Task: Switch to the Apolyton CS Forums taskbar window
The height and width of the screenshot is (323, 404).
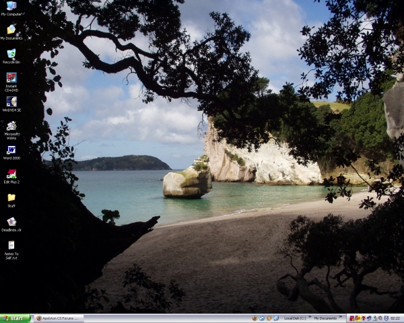Action: (x=58, y=318)
